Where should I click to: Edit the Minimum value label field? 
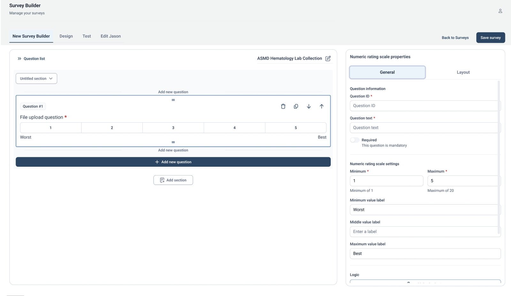point(425,210)
